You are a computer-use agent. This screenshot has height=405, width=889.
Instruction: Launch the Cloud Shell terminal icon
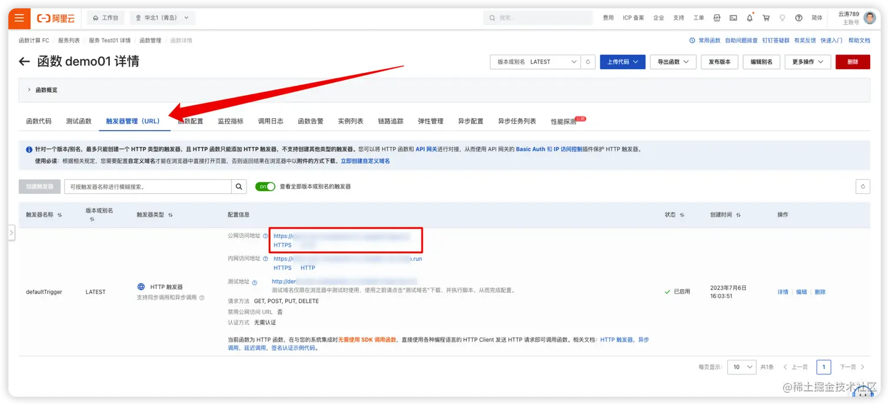[733, 18]
